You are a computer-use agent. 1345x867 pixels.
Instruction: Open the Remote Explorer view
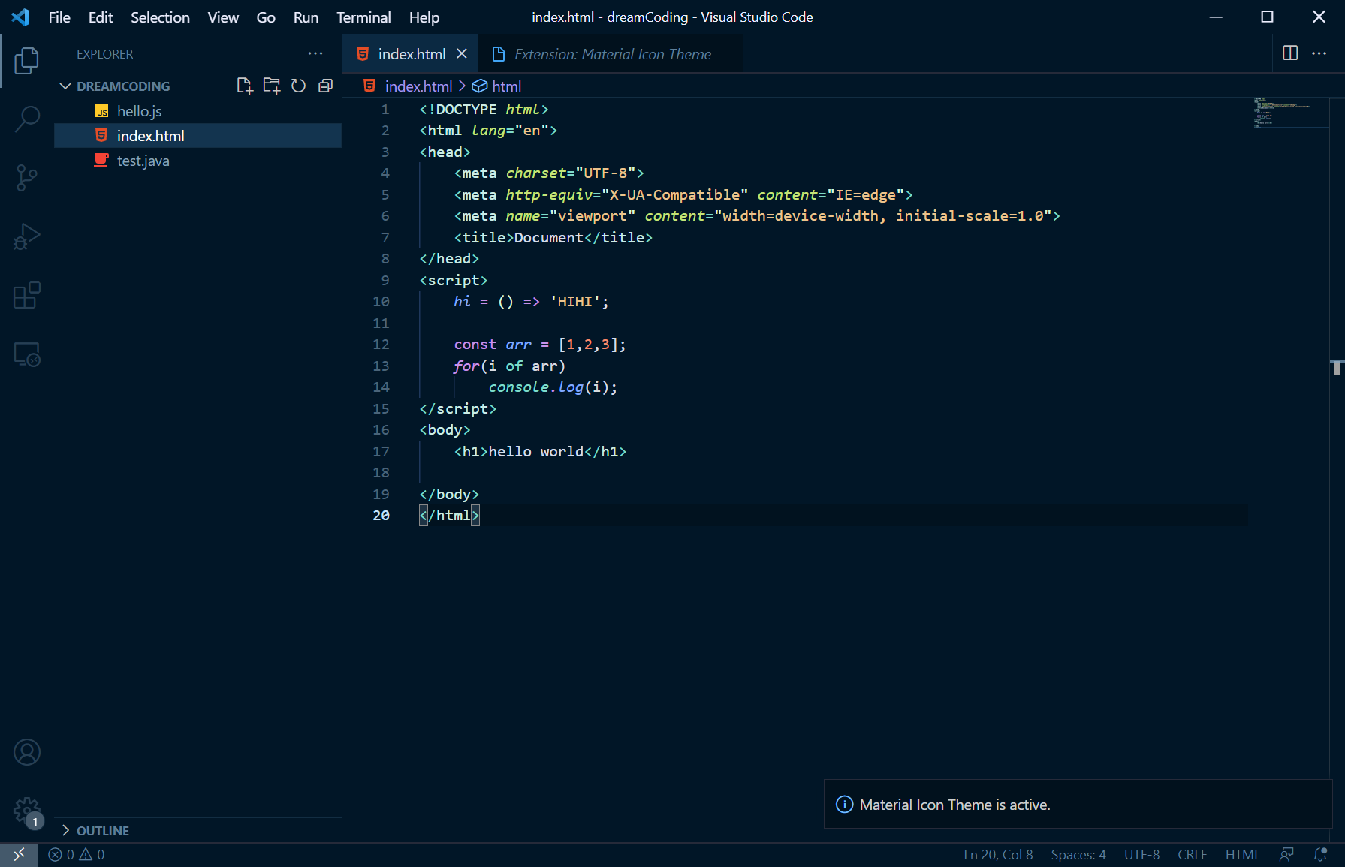tap(27, 354)
